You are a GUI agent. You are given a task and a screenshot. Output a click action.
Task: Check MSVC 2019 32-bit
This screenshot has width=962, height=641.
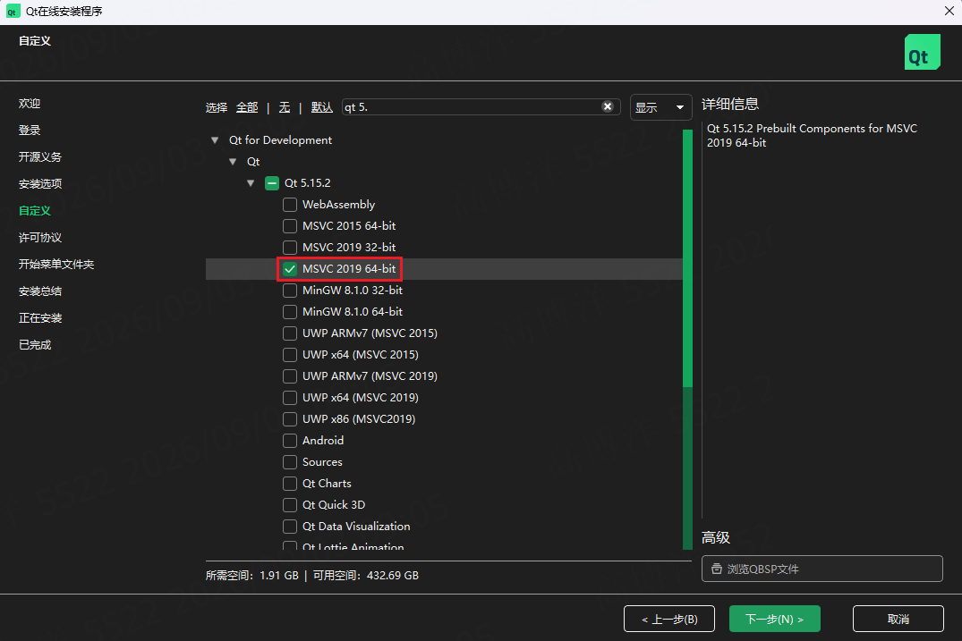(x=290, y=248)
